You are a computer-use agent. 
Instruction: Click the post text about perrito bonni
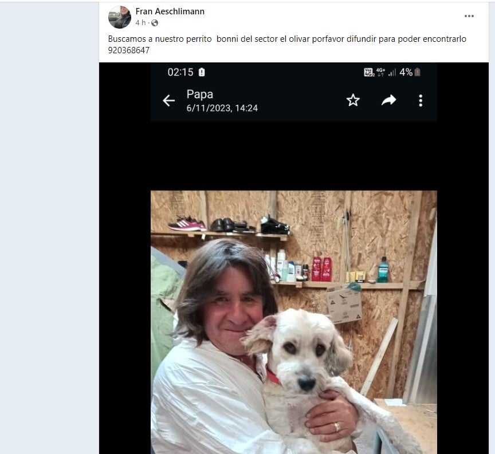287,39
